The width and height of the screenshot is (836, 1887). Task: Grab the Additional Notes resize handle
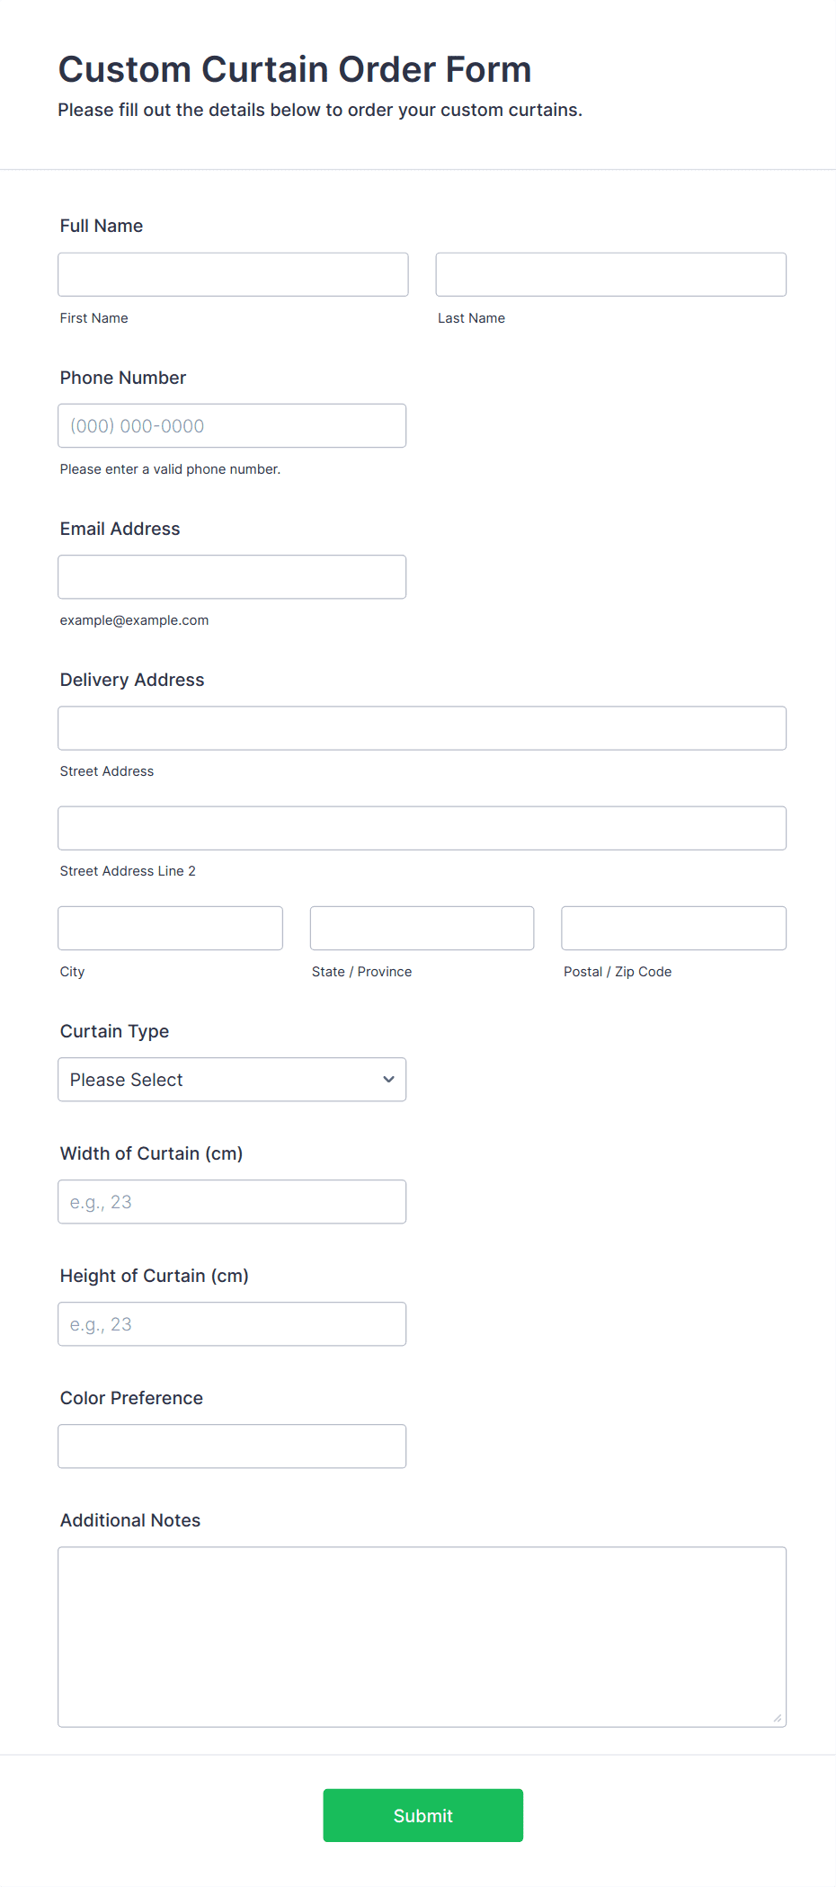(777, 1718)
